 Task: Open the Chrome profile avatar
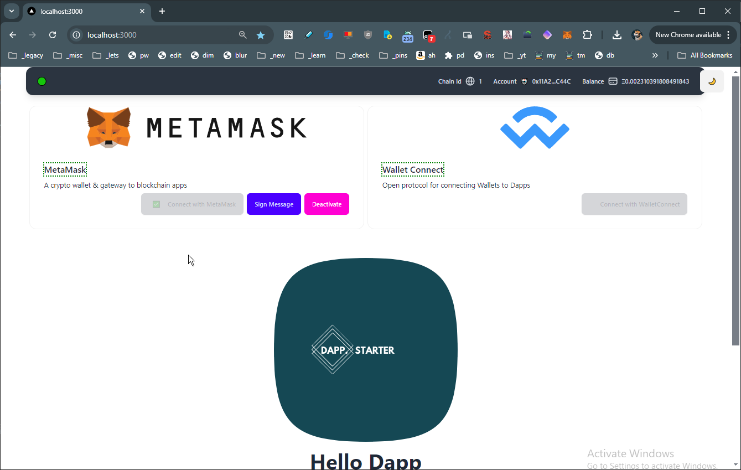(x=637, y=35)
